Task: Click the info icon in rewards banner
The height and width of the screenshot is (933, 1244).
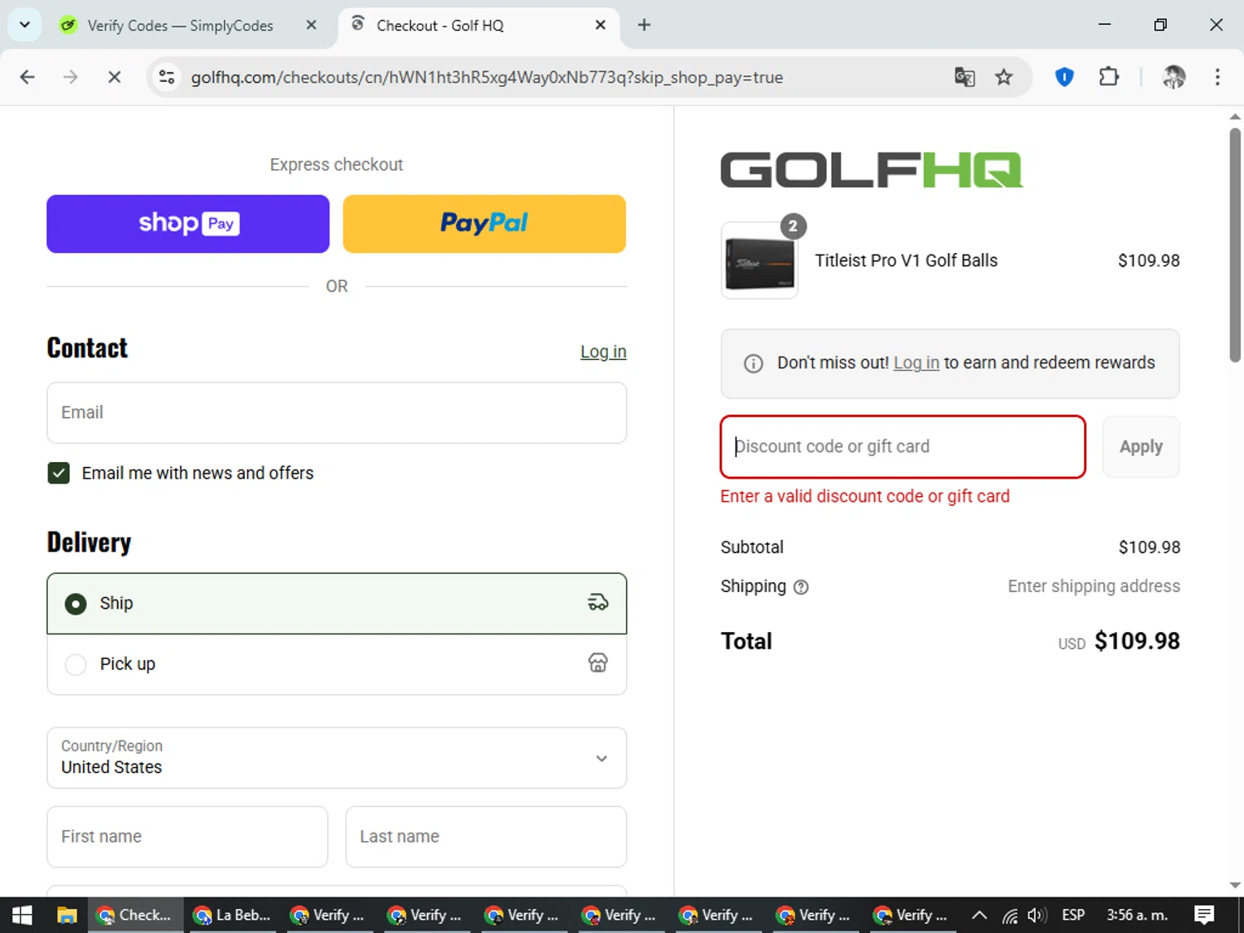Action: 753,363
